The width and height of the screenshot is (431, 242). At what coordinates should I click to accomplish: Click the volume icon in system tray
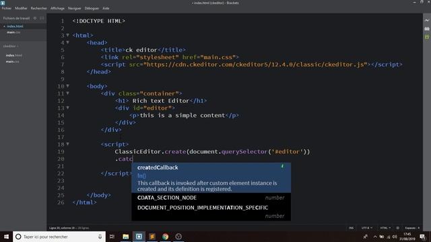[395, 237]
